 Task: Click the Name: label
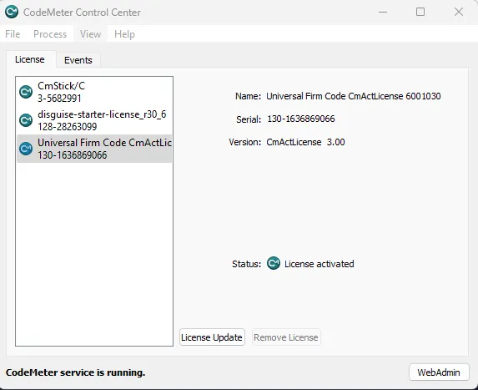coord(248,96)
